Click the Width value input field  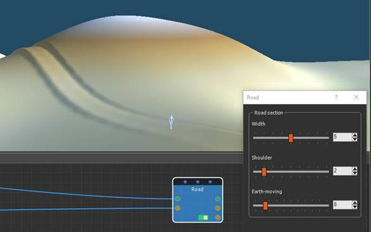tap(343, 137)
